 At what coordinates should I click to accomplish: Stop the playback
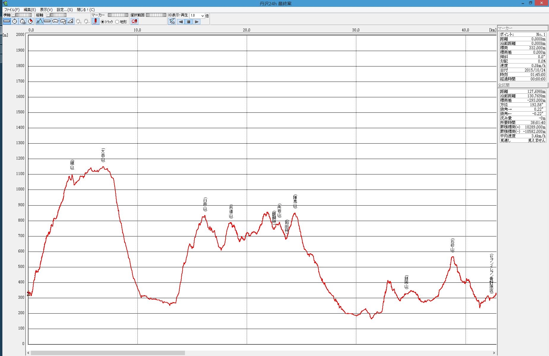[189, 22]
